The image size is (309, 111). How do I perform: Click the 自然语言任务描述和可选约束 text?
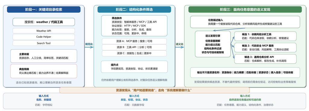(x=245, y=100)
